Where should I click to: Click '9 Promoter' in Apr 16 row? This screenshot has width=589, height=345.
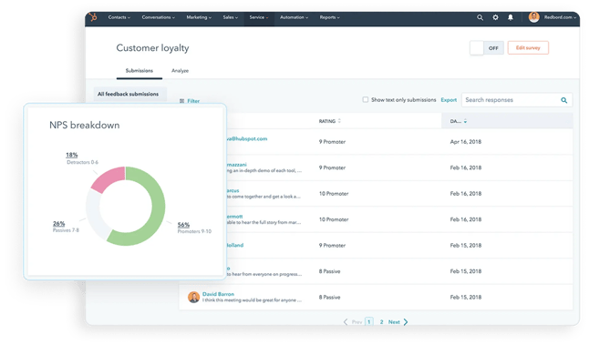click(332, 142)
